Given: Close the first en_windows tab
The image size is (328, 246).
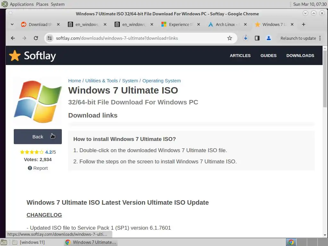Looking at the screenshot, I should click(x=105, y=24).
